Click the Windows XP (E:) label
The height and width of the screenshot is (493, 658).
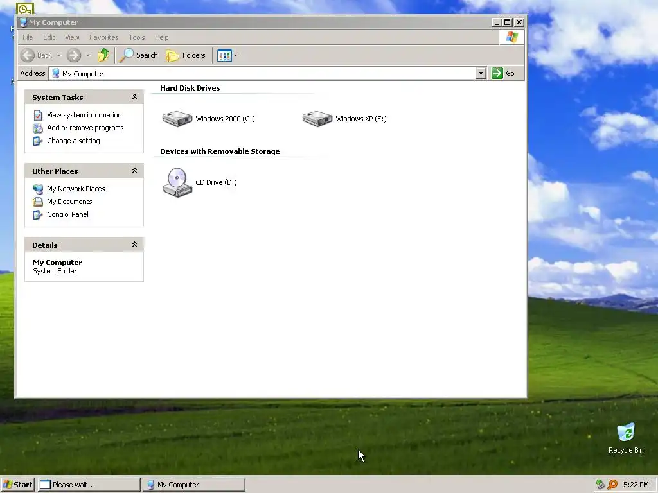point(361,119)
